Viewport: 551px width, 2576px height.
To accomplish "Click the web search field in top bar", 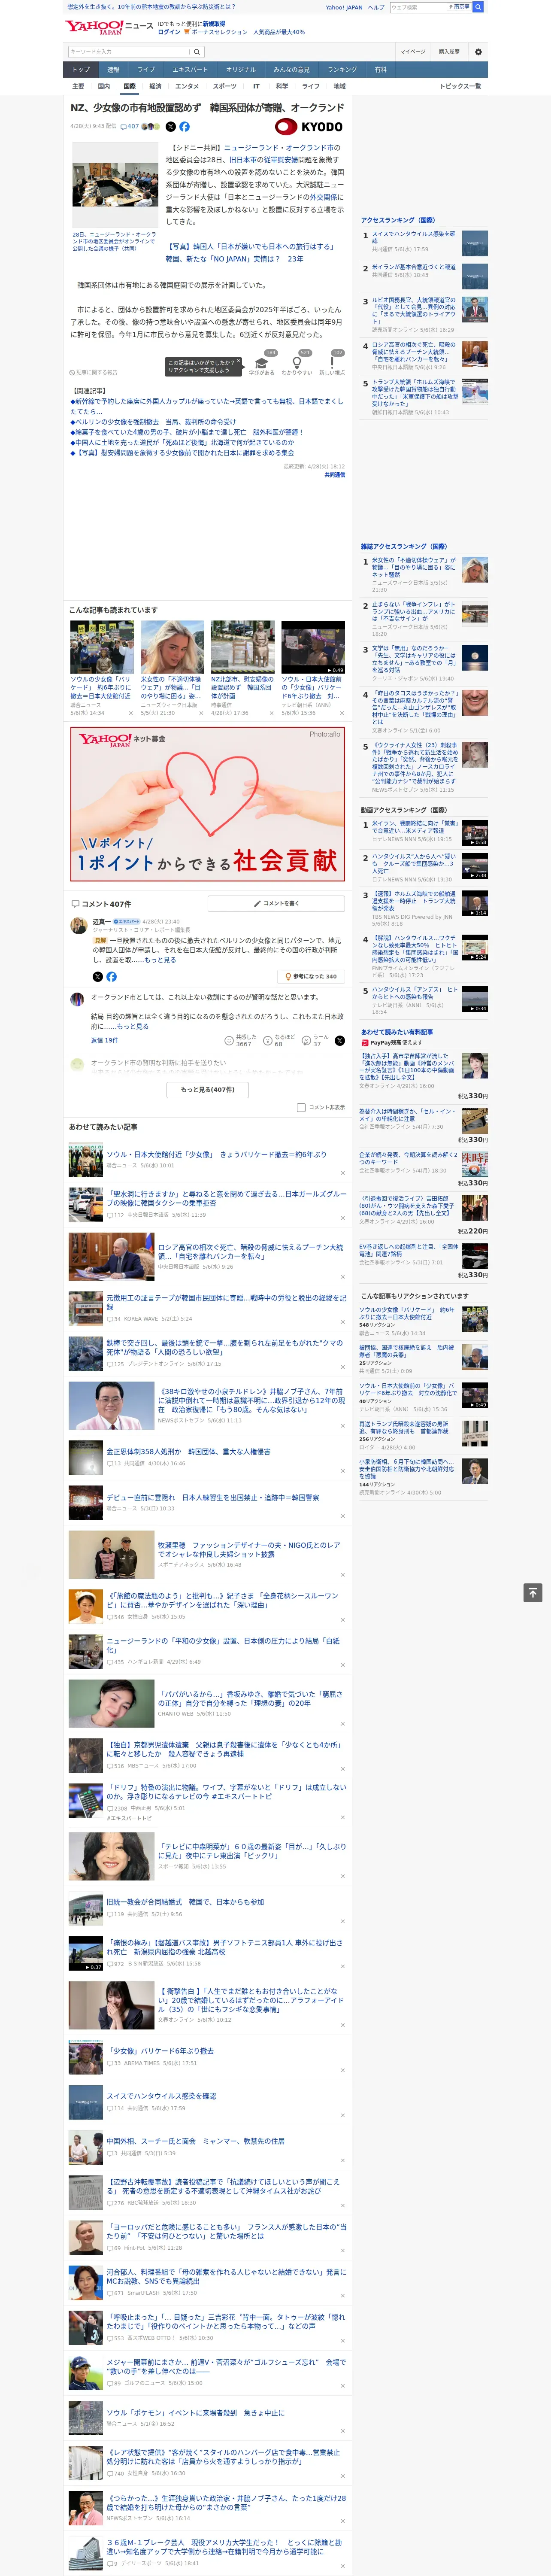I will click(x=417, y=7).
